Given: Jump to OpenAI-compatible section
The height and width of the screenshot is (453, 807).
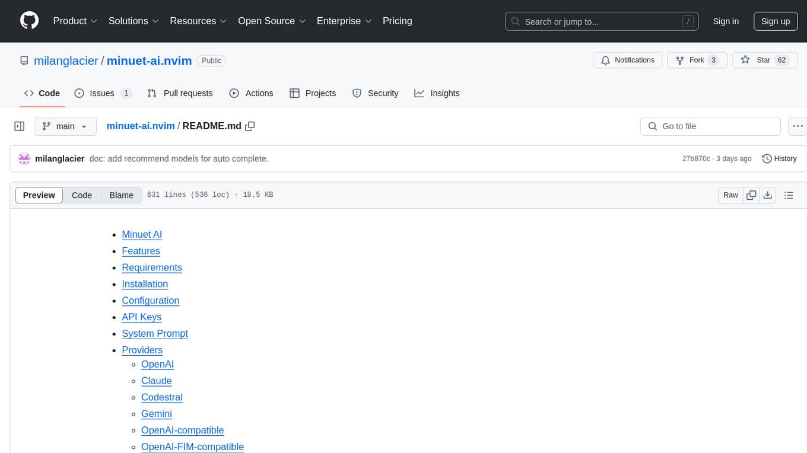Looking at the screenshot, I should (x=183, y=430).
